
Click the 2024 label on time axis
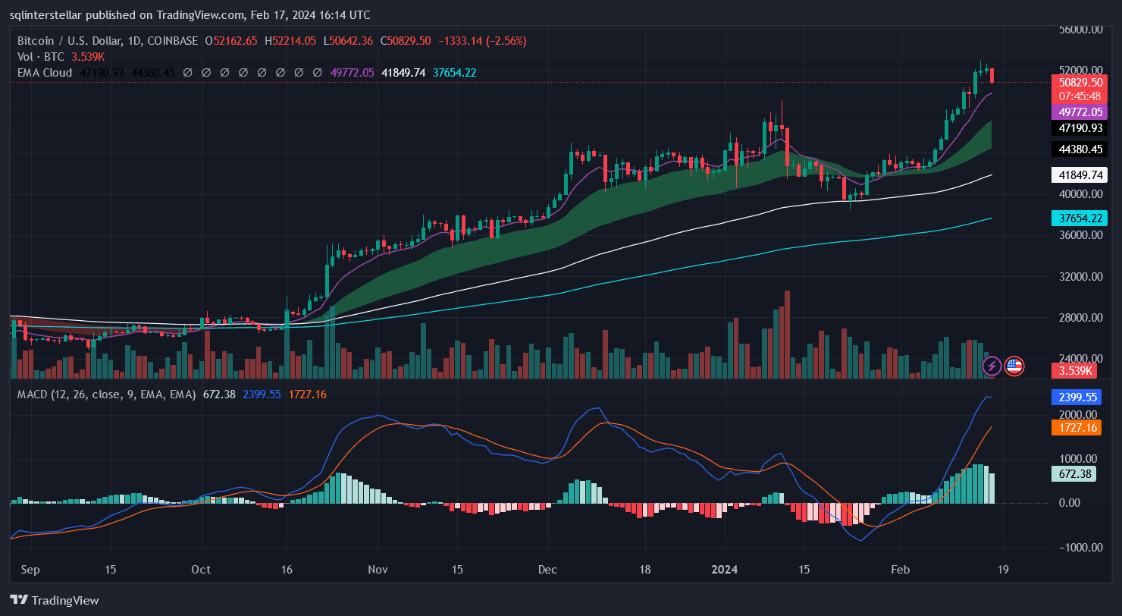(726, 568)
